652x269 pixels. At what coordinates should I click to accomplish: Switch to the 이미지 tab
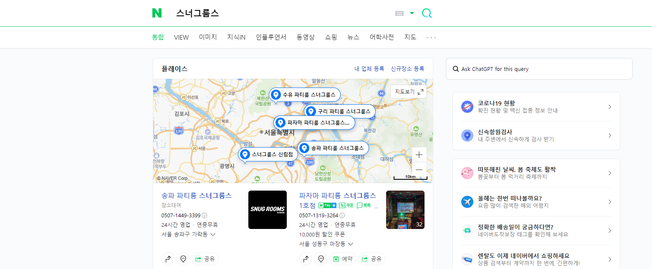pyautogui.click(x=208, y=37)
